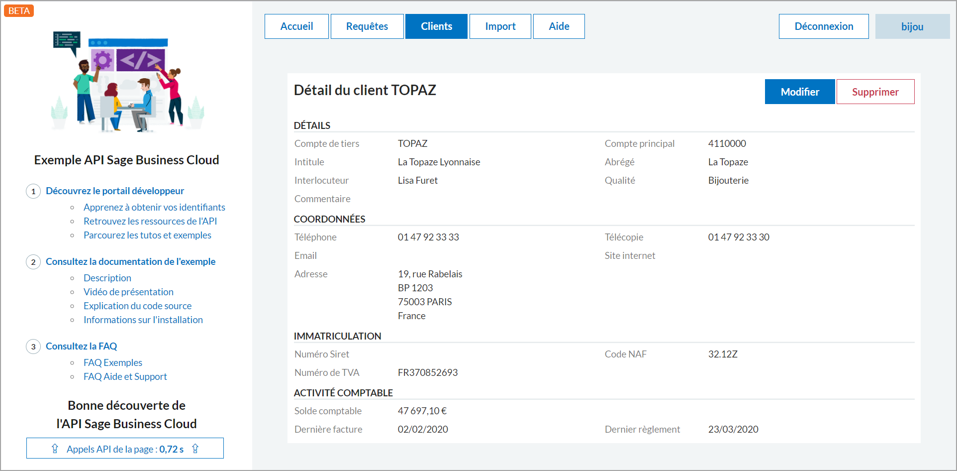Click the BETA badge

click(19, 10)
